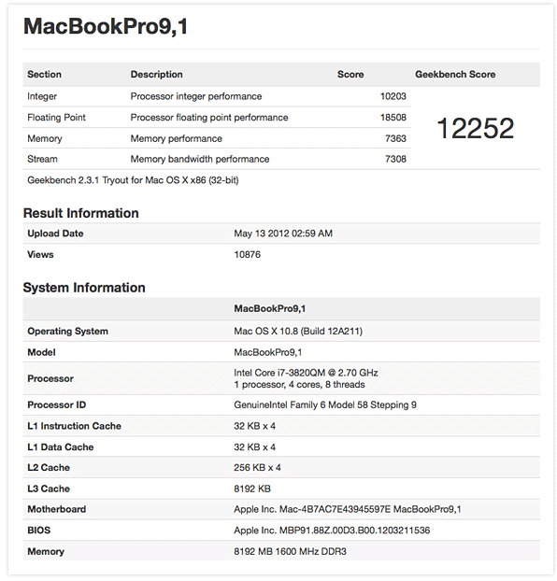Click the MacBookPro9,1 system table header
557x581 pixels.
269,309
